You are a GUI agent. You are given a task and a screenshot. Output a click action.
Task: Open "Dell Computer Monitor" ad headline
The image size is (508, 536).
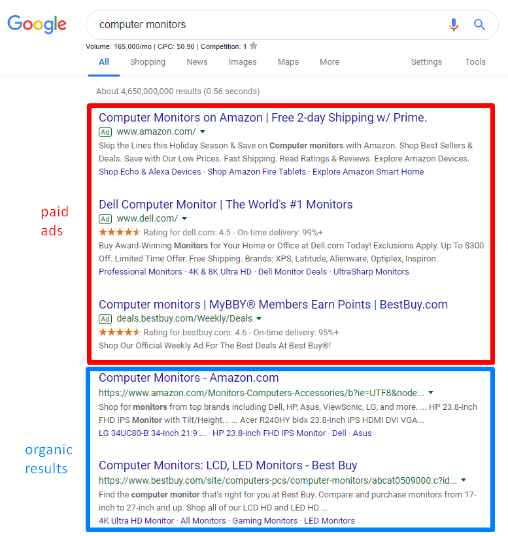click(226, 205)
